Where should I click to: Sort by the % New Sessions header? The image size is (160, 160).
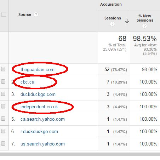tap(145, 18)
